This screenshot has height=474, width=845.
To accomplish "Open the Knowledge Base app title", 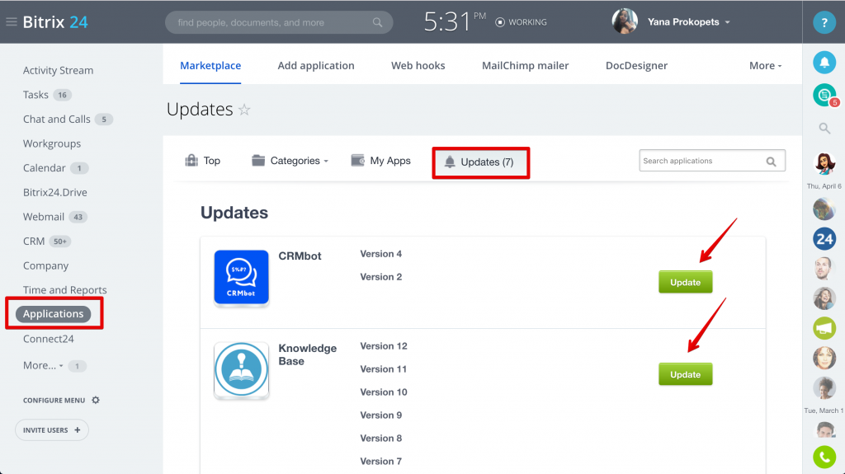I will tap(307, 355).
